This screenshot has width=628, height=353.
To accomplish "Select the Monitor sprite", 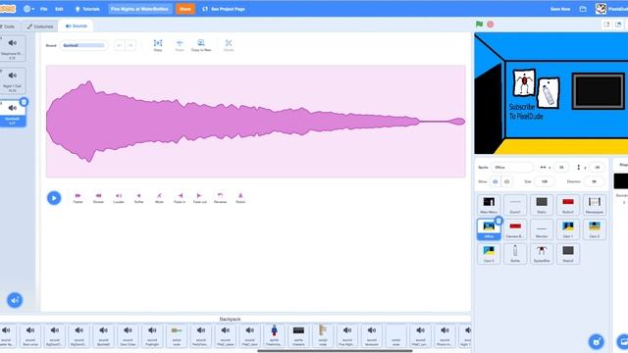I will 542,229.
